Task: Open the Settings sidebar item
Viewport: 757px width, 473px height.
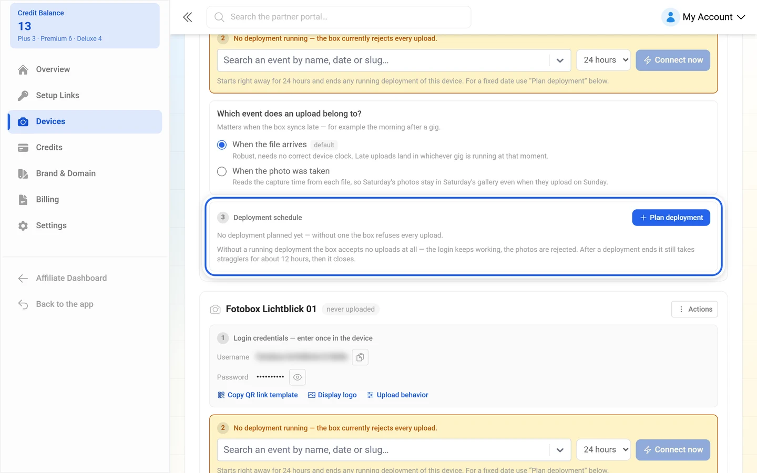Action: [85, 225]
